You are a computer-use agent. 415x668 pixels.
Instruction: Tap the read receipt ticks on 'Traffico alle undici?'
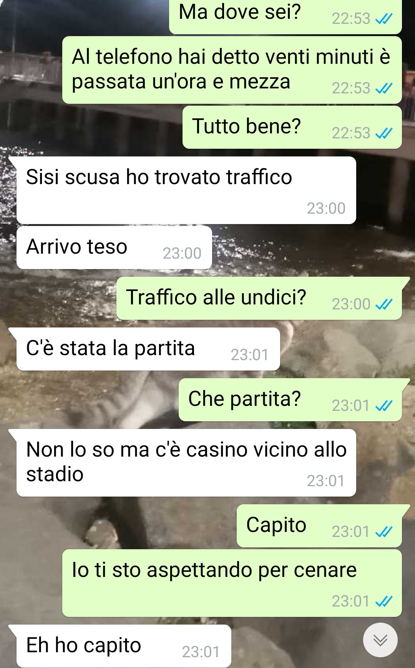click(384, 304)
